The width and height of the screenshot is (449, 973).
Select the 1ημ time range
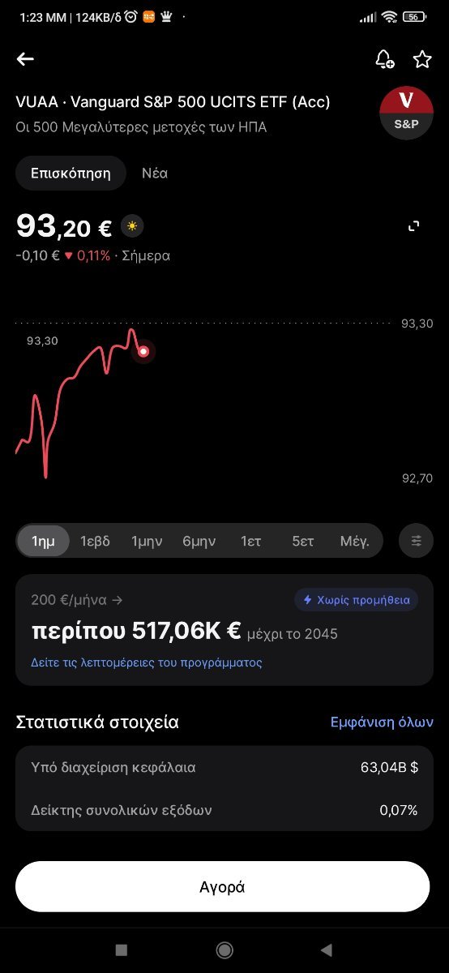(44, 541)
